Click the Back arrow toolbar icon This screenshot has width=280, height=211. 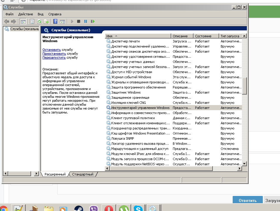7,22
